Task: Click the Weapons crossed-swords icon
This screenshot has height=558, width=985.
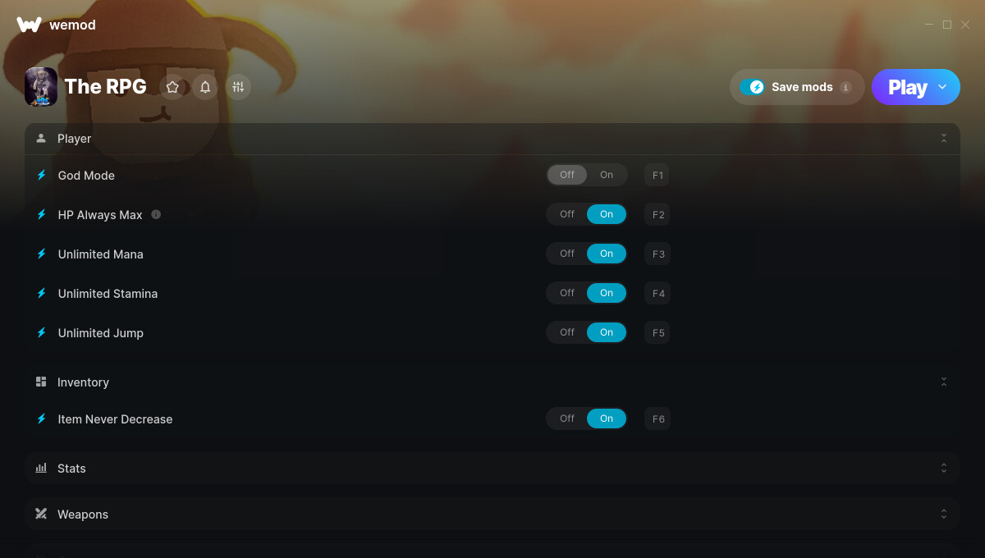Action: coord(41,514)
